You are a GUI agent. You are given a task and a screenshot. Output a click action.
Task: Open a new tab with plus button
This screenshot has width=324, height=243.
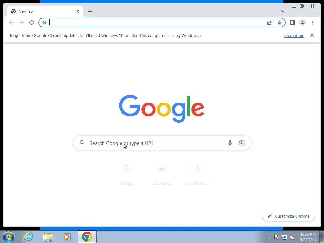90,11
